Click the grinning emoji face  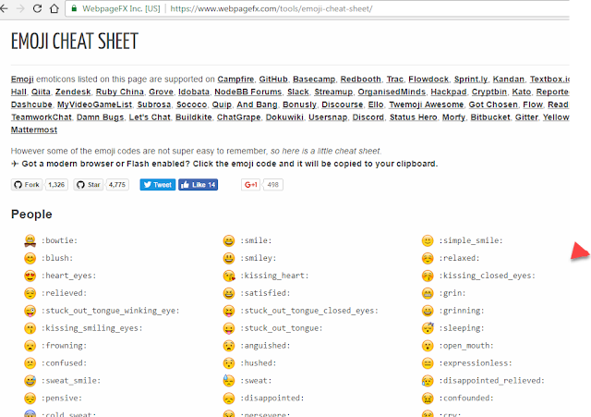pyautogui.click(x=428, y=311)
